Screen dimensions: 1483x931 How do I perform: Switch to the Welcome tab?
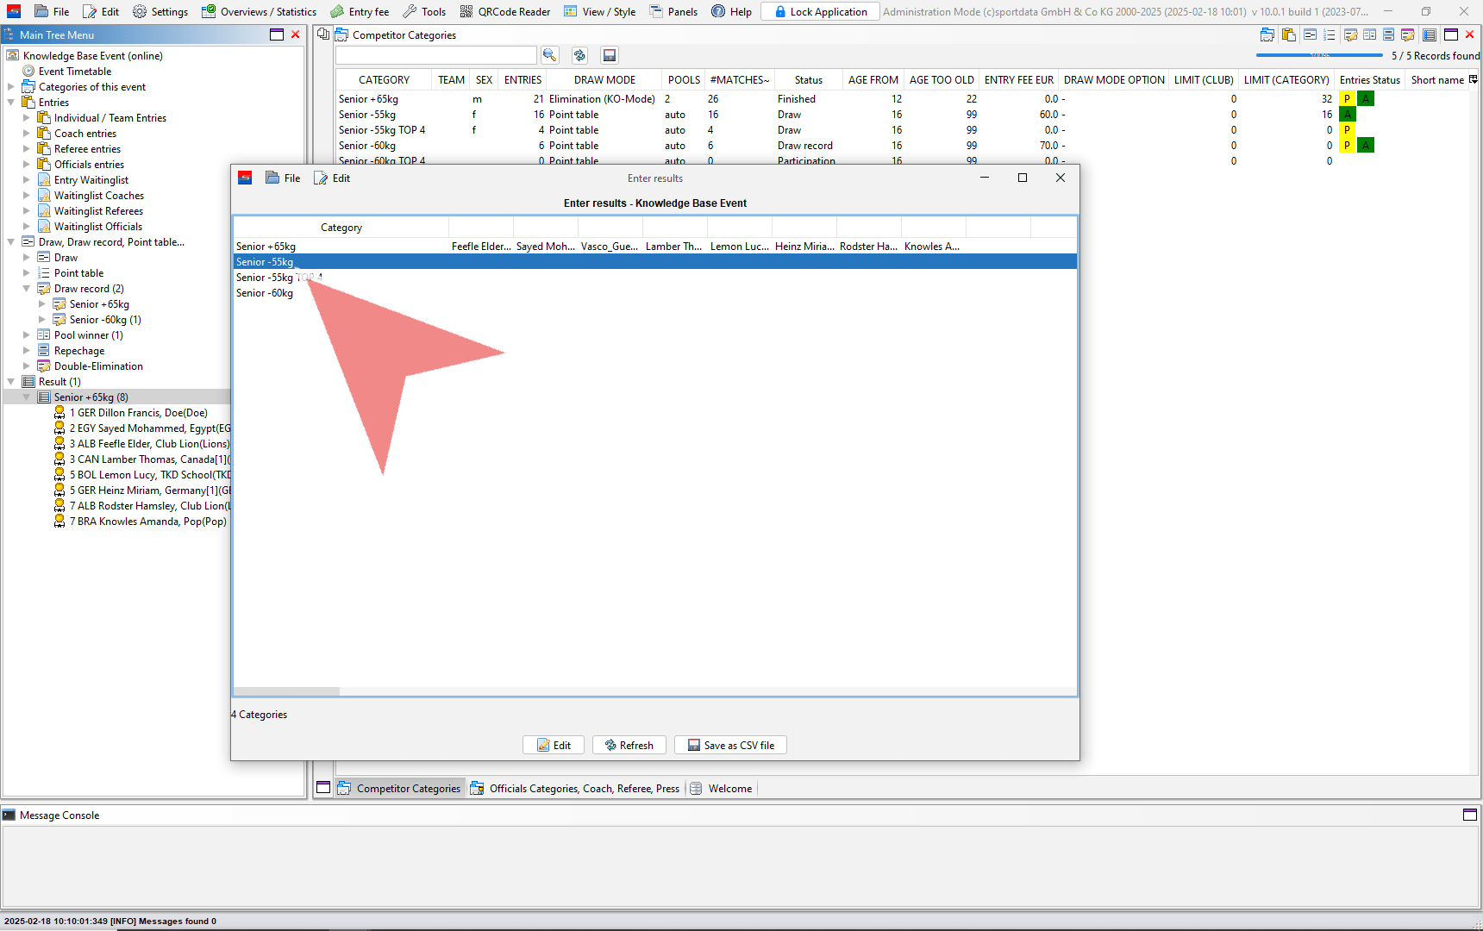[x=729, y=788]
